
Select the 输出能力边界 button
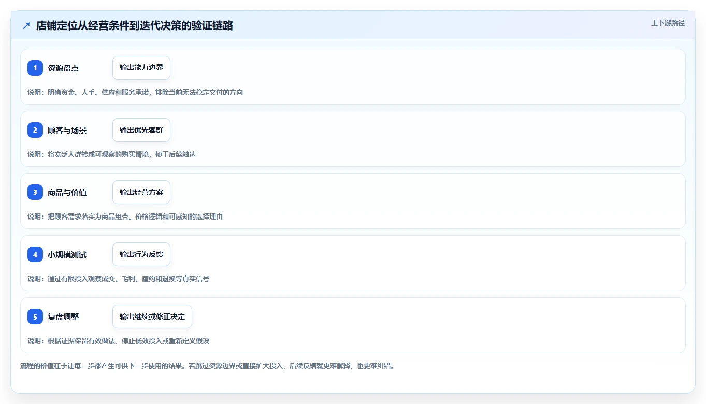tap(141, 68)
